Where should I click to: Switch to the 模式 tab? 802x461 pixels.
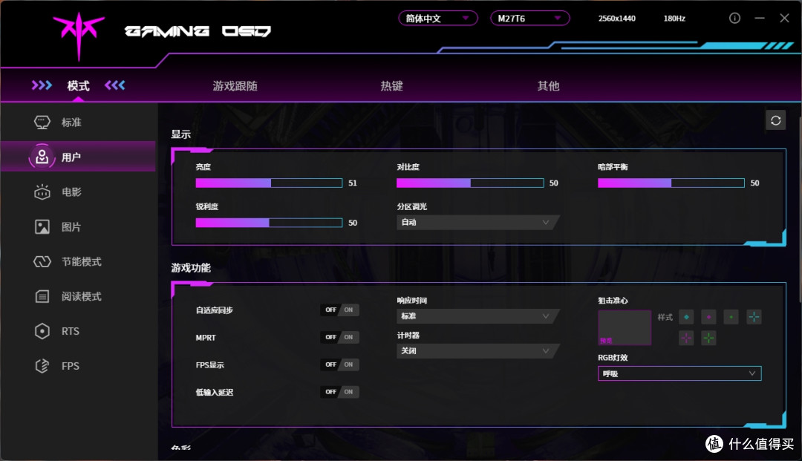78,86
